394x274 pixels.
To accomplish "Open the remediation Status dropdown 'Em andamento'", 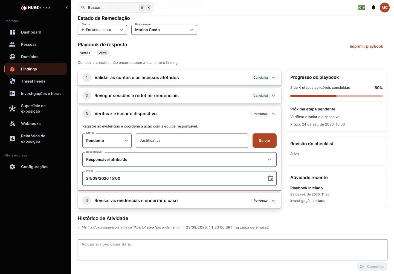I will click(102, 30).
